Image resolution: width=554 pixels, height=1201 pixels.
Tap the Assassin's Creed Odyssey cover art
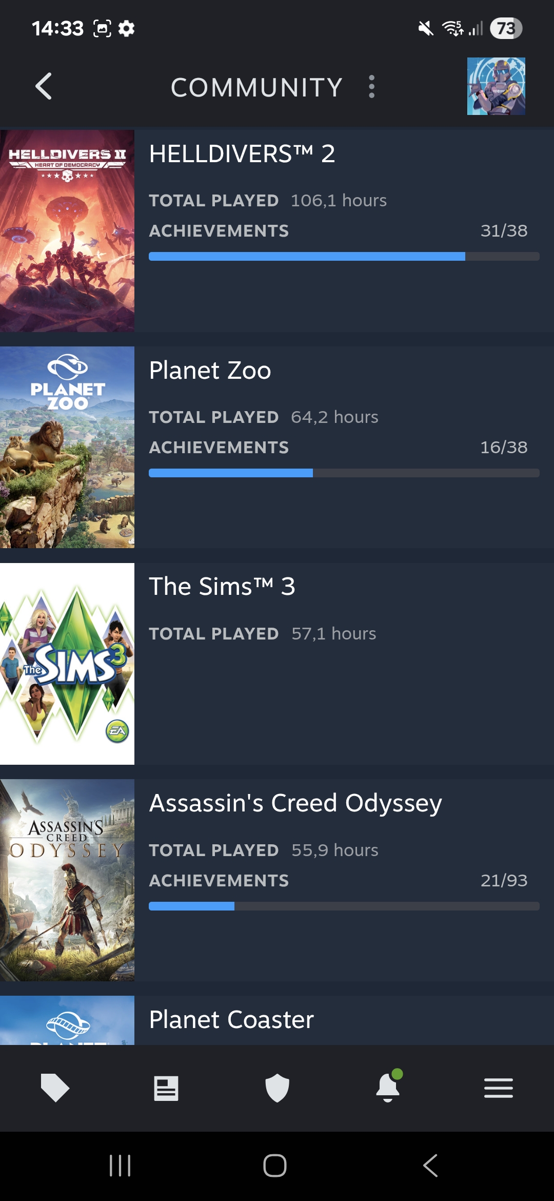point(67,880)
